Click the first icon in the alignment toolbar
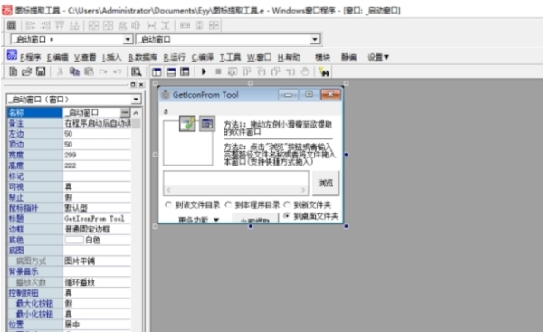The height and width of the screenshot is (332, 543). tap(12, 25)
